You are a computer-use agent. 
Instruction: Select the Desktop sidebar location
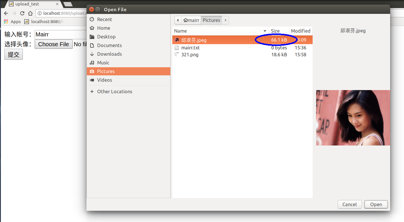tap(128, 37)
